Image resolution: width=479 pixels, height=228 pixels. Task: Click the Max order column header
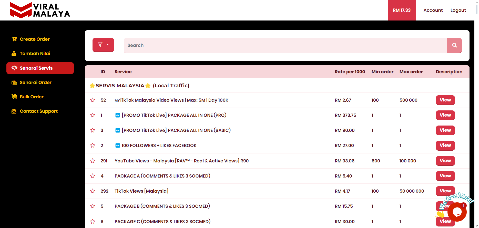tap(411, 72)
